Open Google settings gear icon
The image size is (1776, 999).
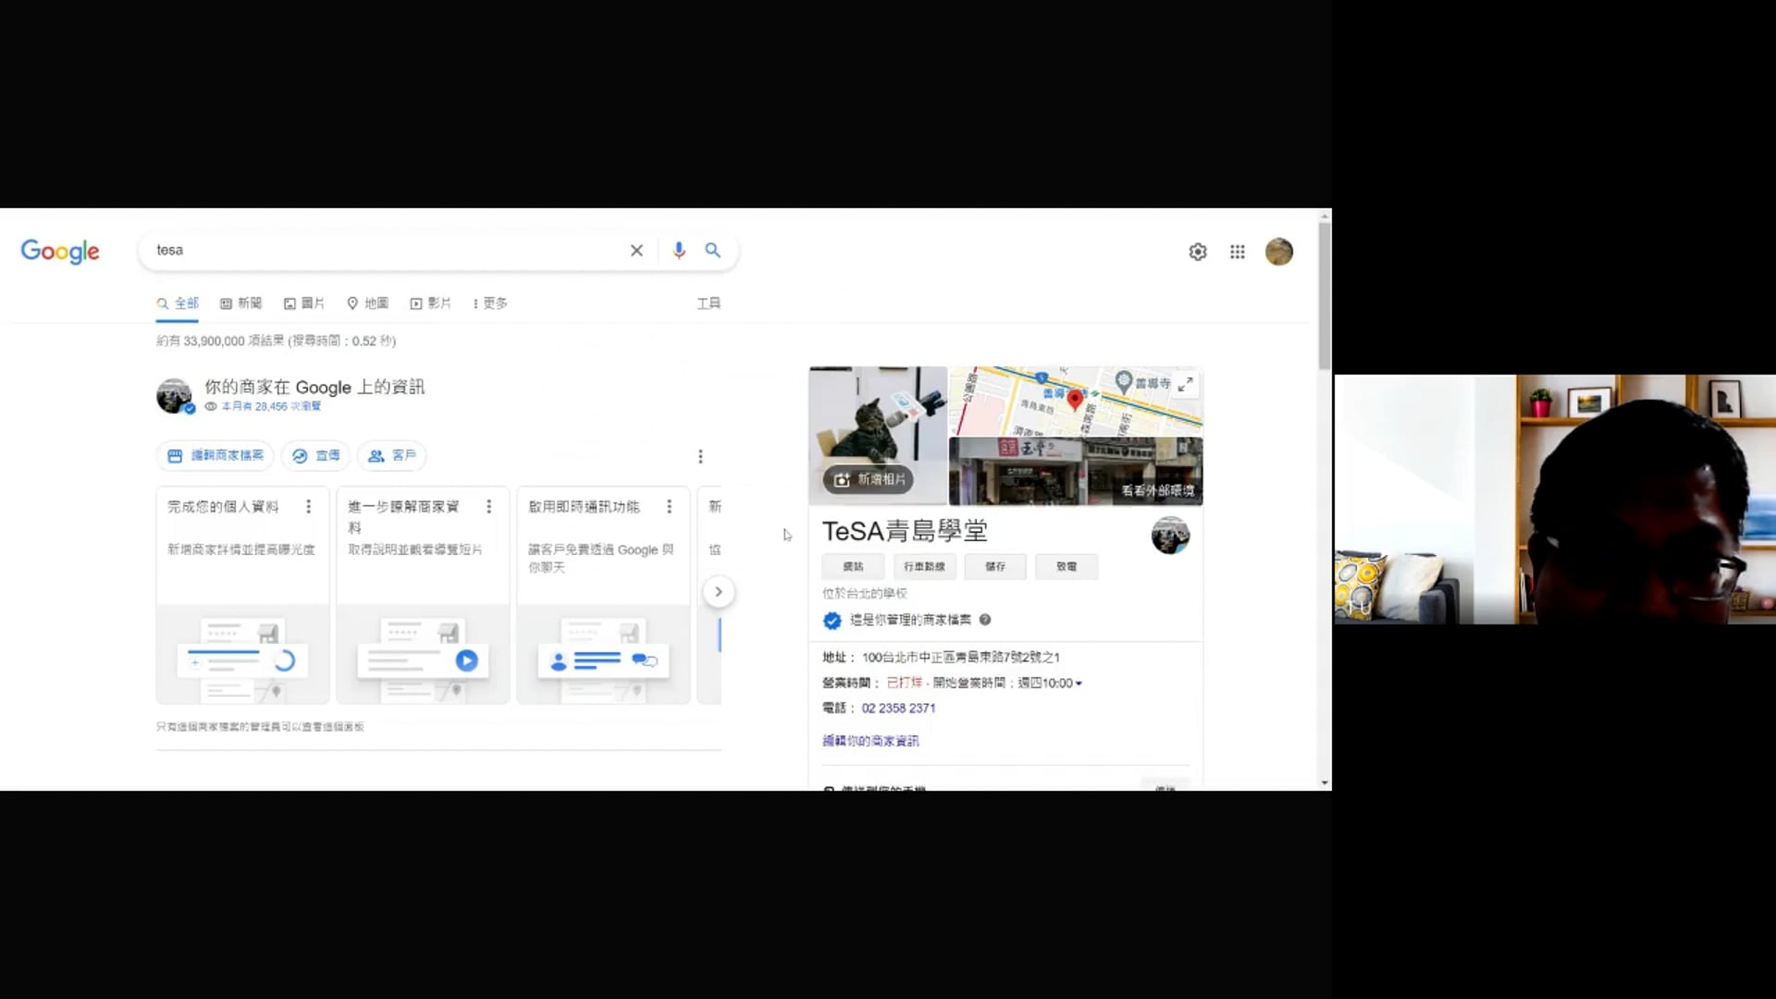point(1198,252)
